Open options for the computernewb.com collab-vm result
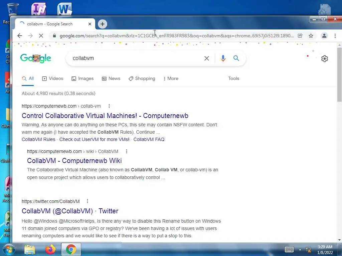This screenshot has width=342, height=256. click(x=109, y=106)
